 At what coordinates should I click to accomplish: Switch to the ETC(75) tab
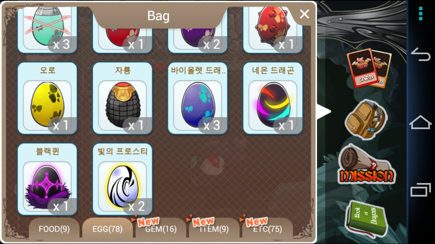tap(267, 229)
